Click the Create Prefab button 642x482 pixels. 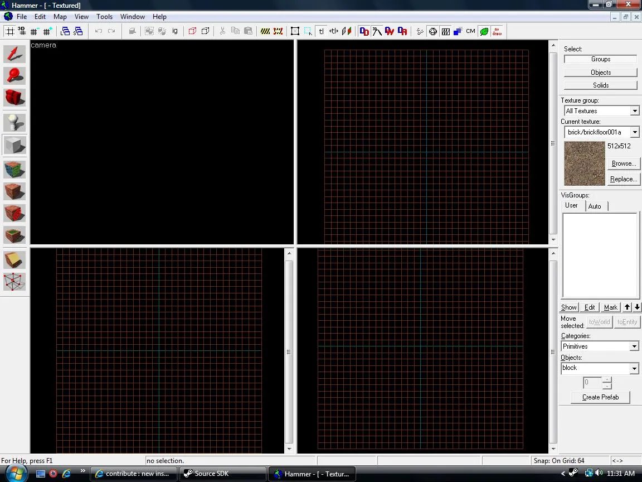tap(600, 397)
